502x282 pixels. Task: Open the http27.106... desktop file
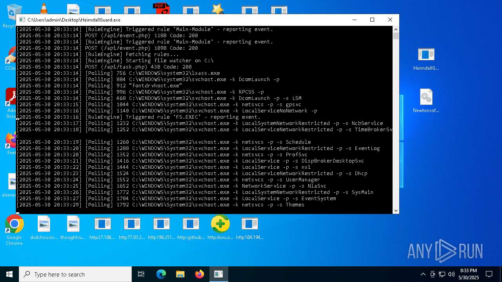(x=102, y=228)
